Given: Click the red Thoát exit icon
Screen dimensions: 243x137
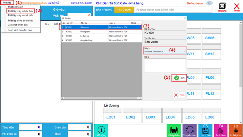Looking at the screenshot, I should coord(237,7).
